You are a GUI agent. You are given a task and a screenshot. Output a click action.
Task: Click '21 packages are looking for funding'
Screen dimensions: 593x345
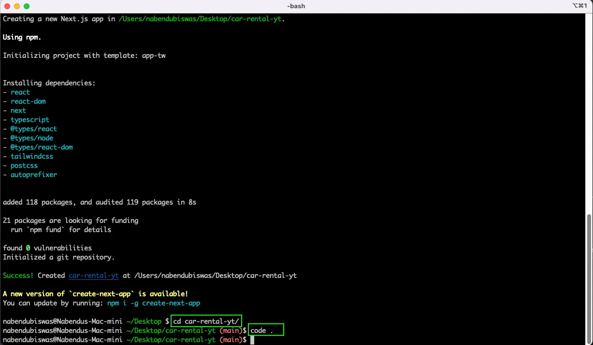click(x=71, y=221)
